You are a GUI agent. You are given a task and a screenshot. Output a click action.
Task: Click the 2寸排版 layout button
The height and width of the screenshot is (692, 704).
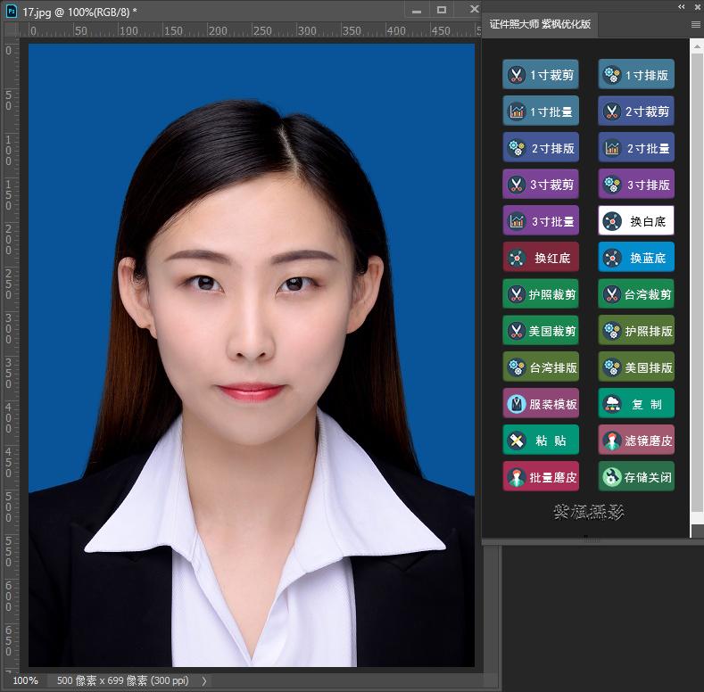pos(541,147)
